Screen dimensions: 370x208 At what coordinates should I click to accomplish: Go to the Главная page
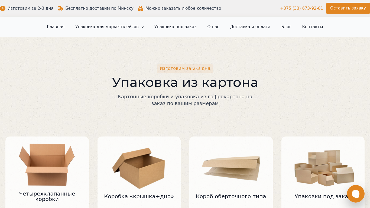pyautogui.click(x=56, y=27)
